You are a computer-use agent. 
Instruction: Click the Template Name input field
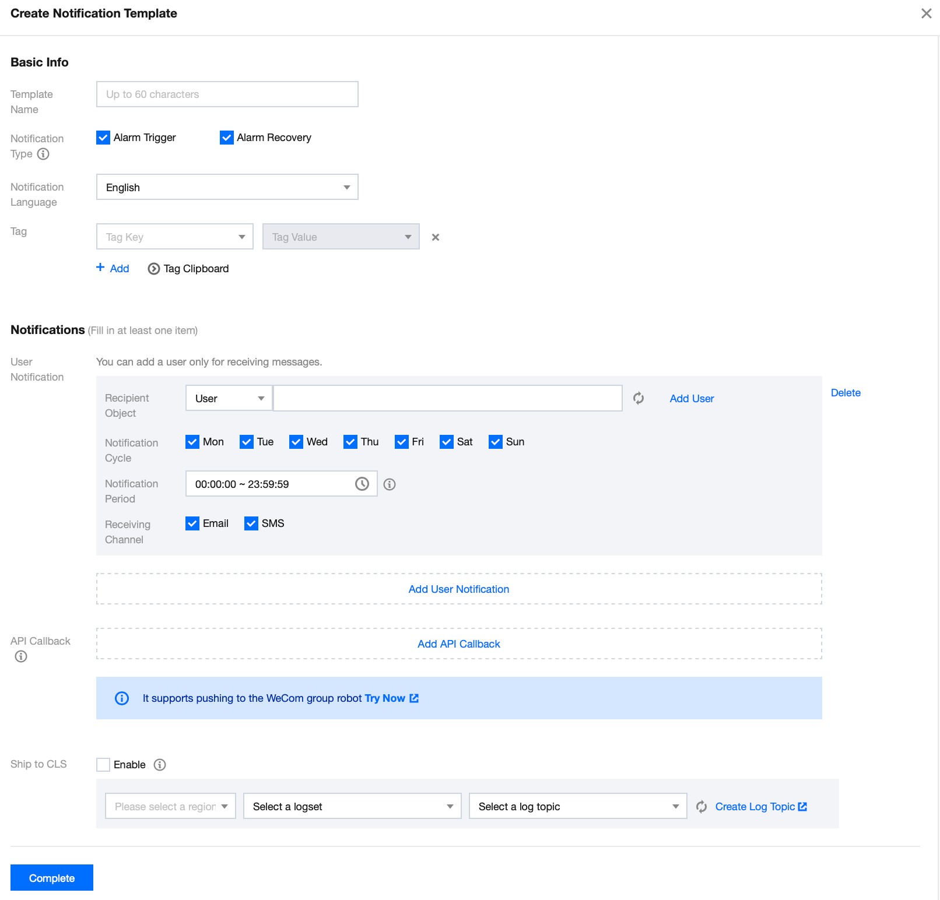pos(227,94)
